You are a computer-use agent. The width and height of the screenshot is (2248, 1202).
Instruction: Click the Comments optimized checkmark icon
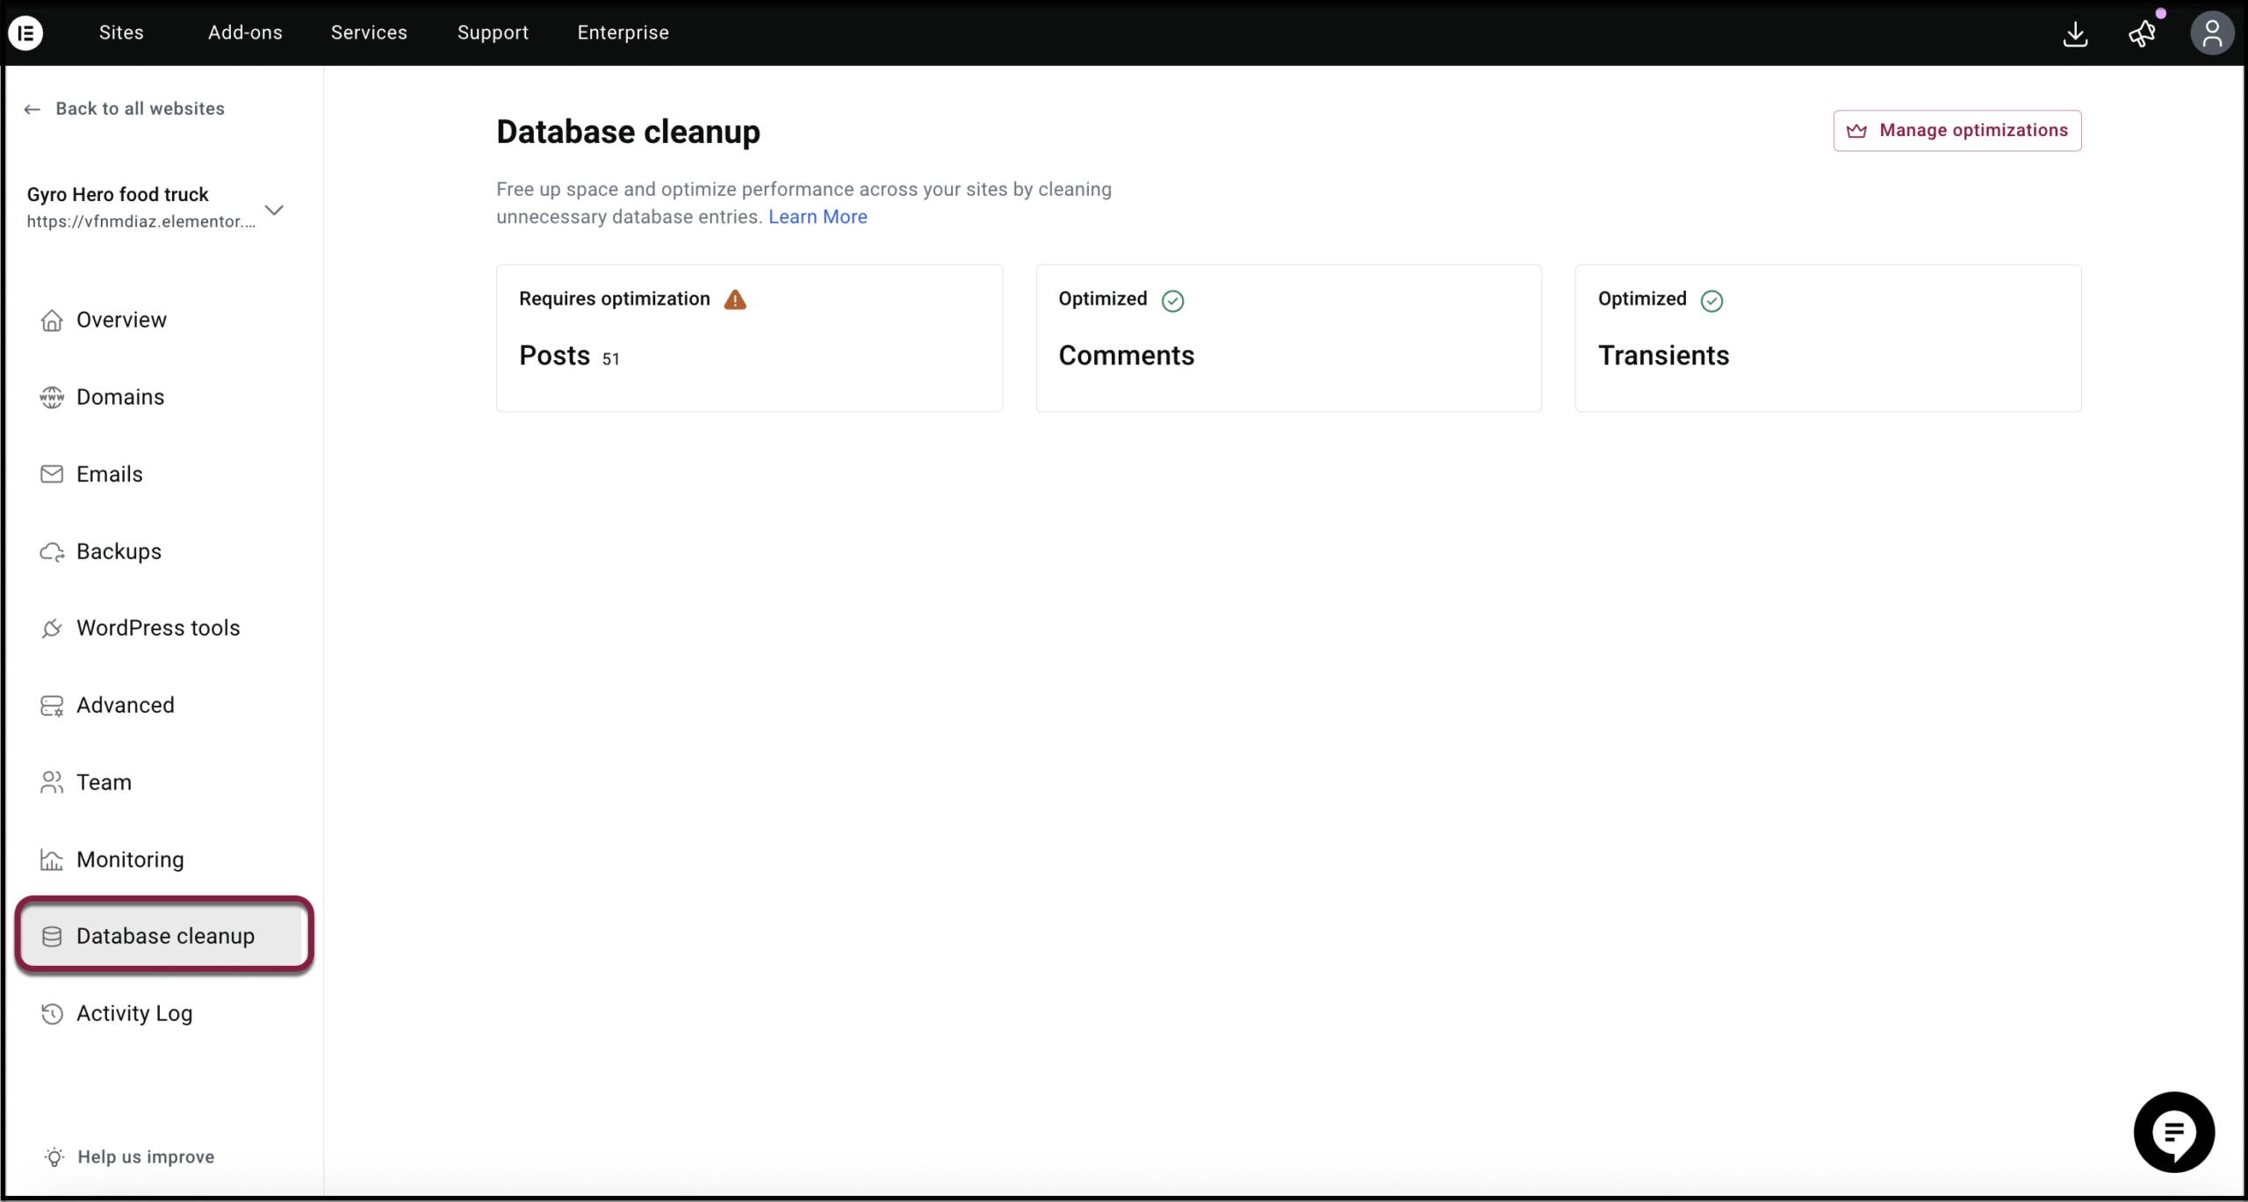tap(1172, 301)
